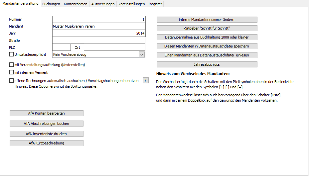The image size is (309, 176).
Task: Start Datenübernahme aus Buchhaltung 2008
Action: tap(207, 37)
